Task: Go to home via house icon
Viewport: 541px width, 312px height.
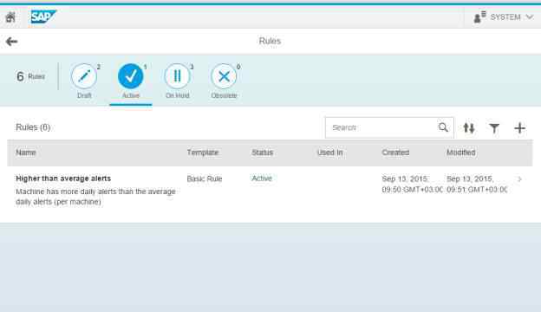Action: coord(10,16)
